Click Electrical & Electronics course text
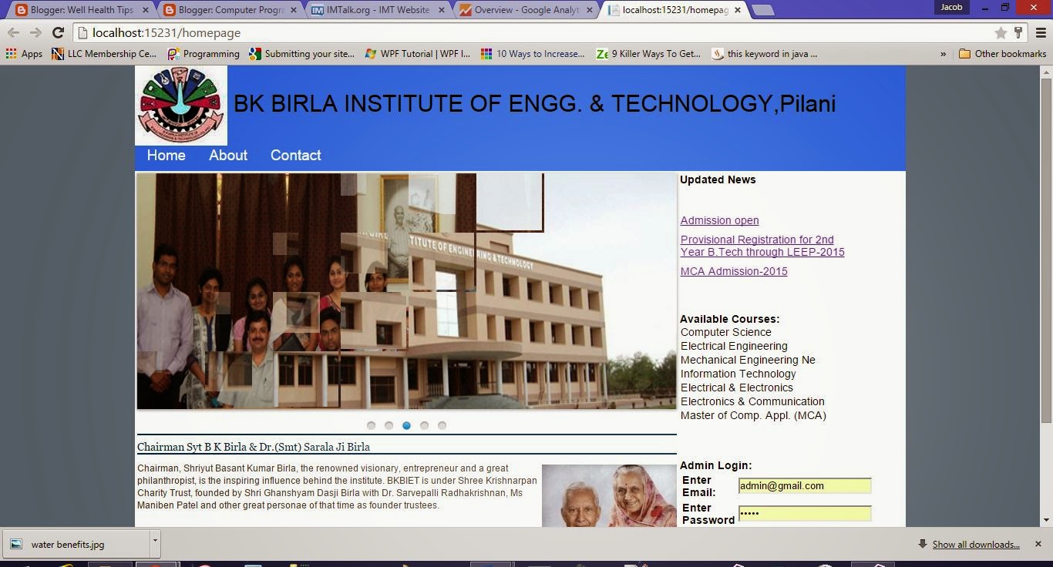Screen dimensions: 1053x567 click(737, 388)
